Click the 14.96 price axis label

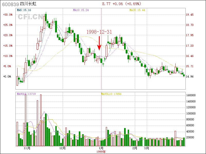pos(190,76)
